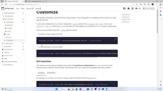
Task: Click the Search docs field
Action: click(x=149, y=8)
